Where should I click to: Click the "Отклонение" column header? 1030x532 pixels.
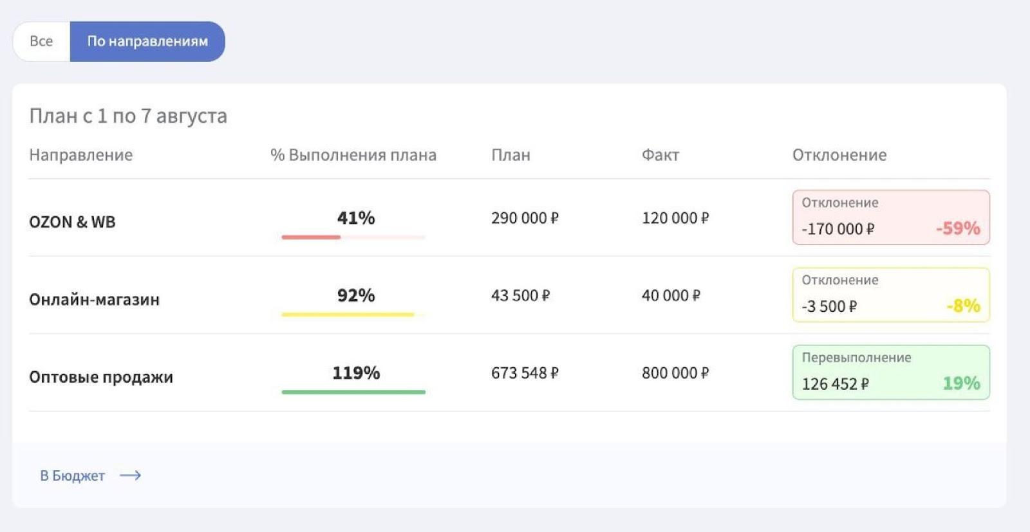(x=839, y=155)
